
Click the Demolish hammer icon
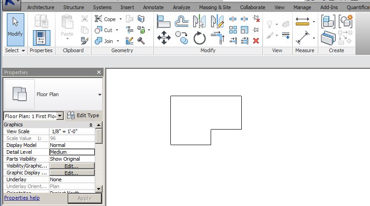pos(141,41)
